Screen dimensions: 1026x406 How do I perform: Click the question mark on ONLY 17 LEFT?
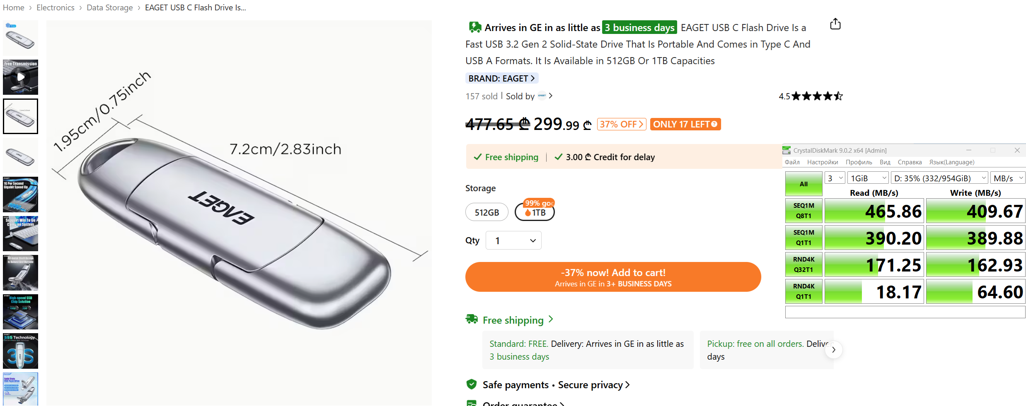click(714, 124)
